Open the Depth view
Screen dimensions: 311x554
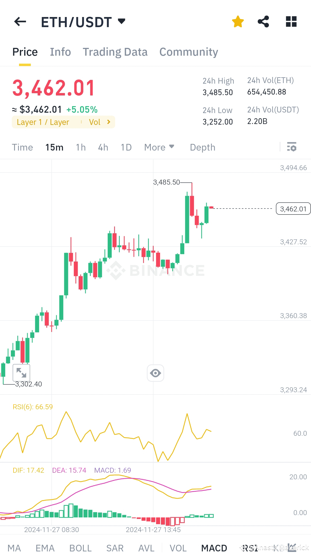(x=202, y=147)
